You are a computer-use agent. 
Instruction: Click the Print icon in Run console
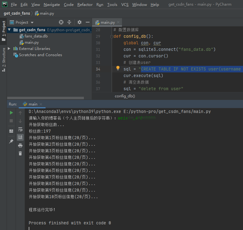(20, 145)
